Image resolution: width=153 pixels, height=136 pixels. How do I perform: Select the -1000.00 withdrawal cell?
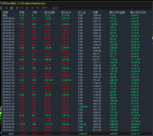pyautogui.click(x=83, y=107)
